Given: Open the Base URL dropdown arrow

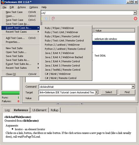Looking at the screenshot, I should coord(135,13).
